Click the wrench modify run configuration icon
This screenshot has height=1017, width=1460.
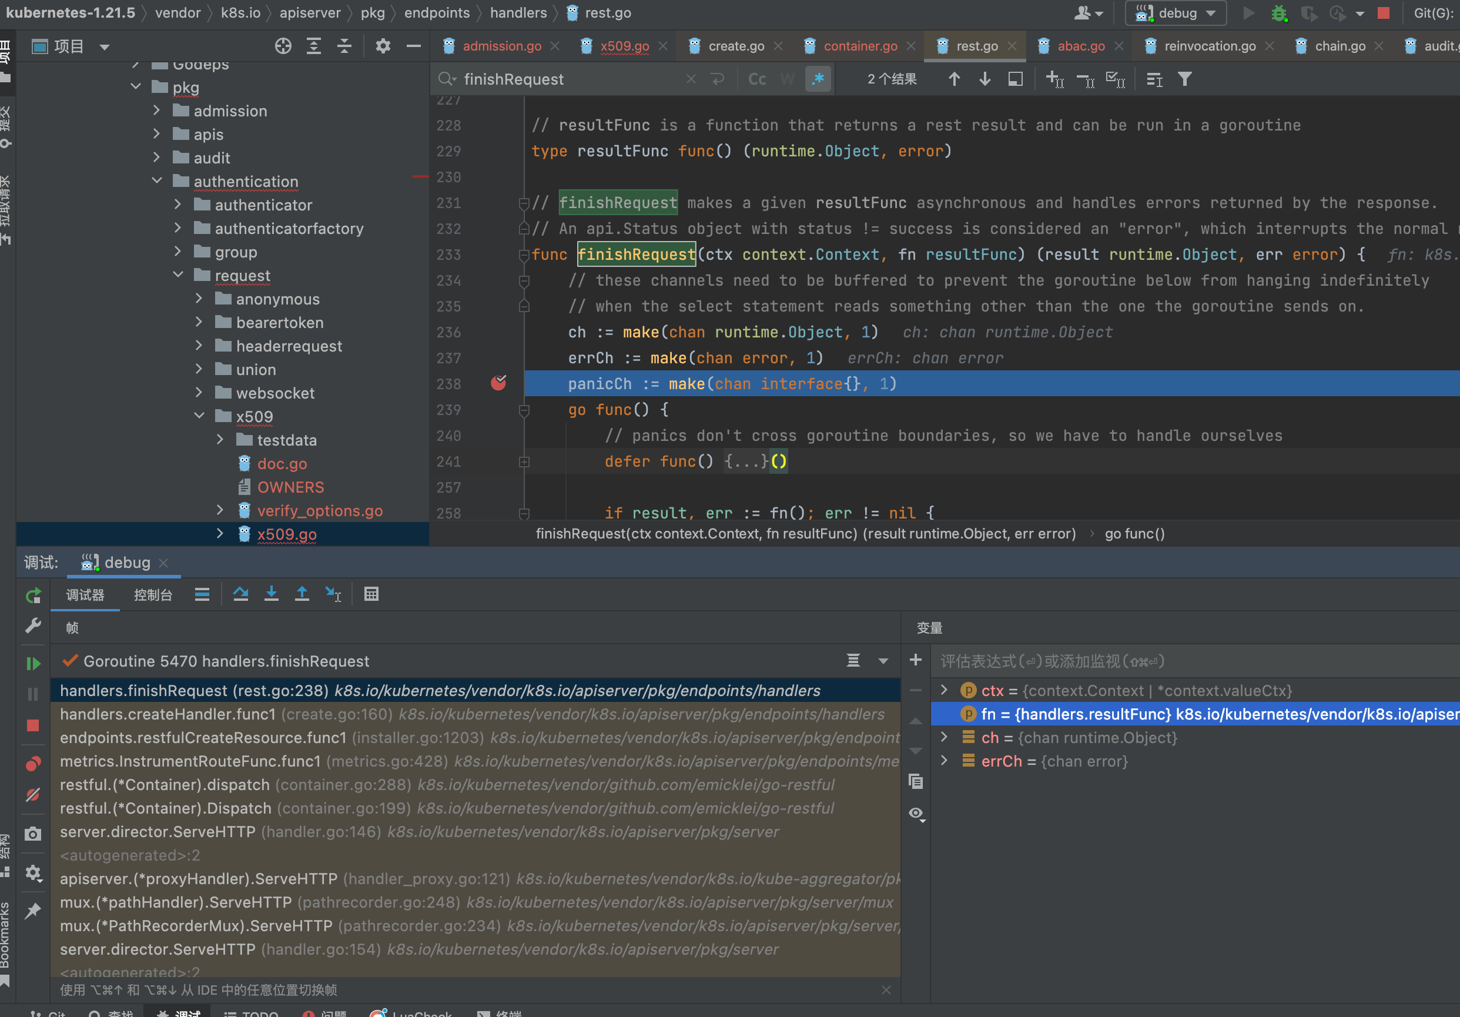[x=33, y=626]
